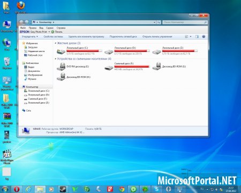Select the Дисковод BD-ROM (H:) icon
This screenshot has width=241, height=193.
point(61,77)
